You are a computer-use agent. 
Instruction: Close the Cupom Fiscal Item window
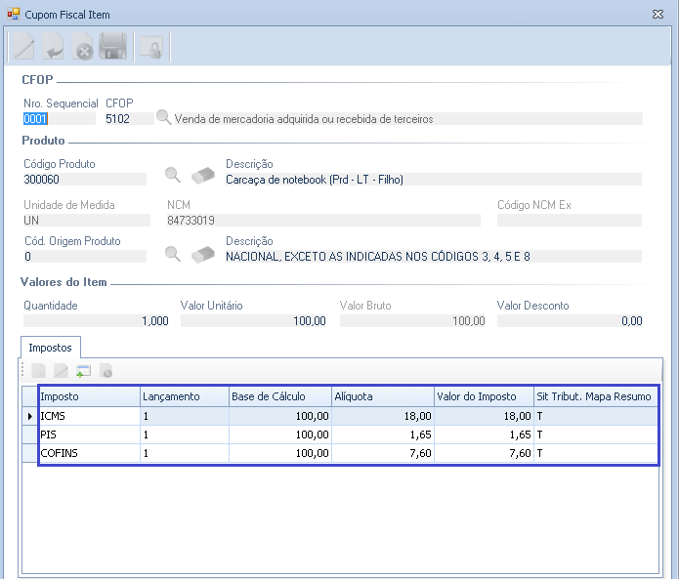[x=658, y=15]
